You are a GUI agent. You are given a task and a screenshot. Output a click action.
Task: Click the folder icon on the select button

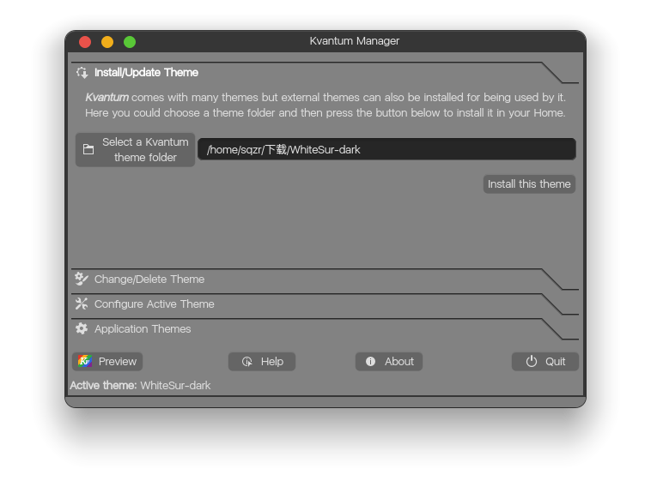[x=88, y=149]
